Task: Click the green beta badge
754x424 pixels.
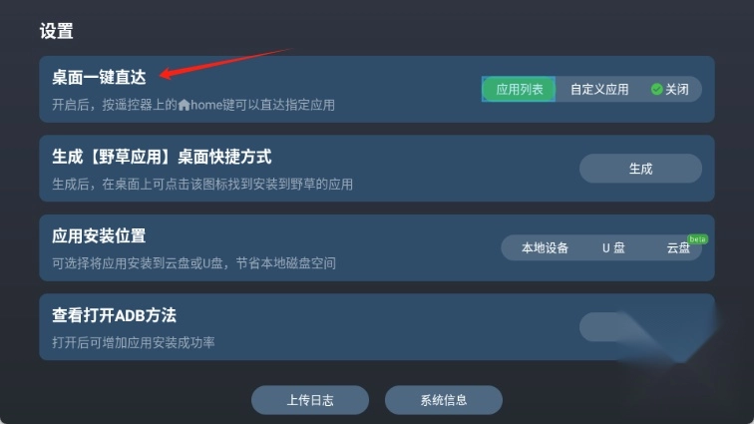Action: 697,239
